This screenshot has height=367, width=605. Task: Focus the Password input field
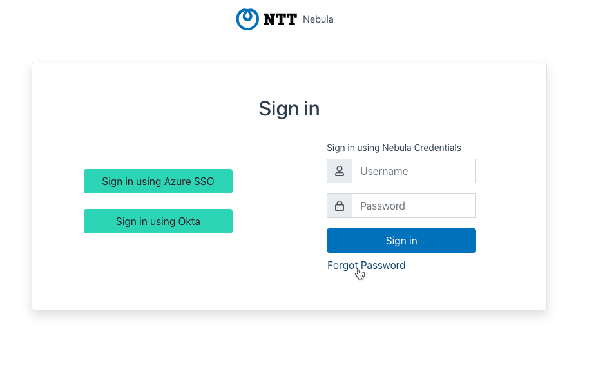[414, 206]
